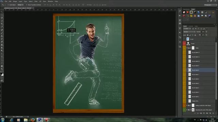Add a layer mask from Layers panel footer
The image size is (218, 122).
(x=201, y=113)
